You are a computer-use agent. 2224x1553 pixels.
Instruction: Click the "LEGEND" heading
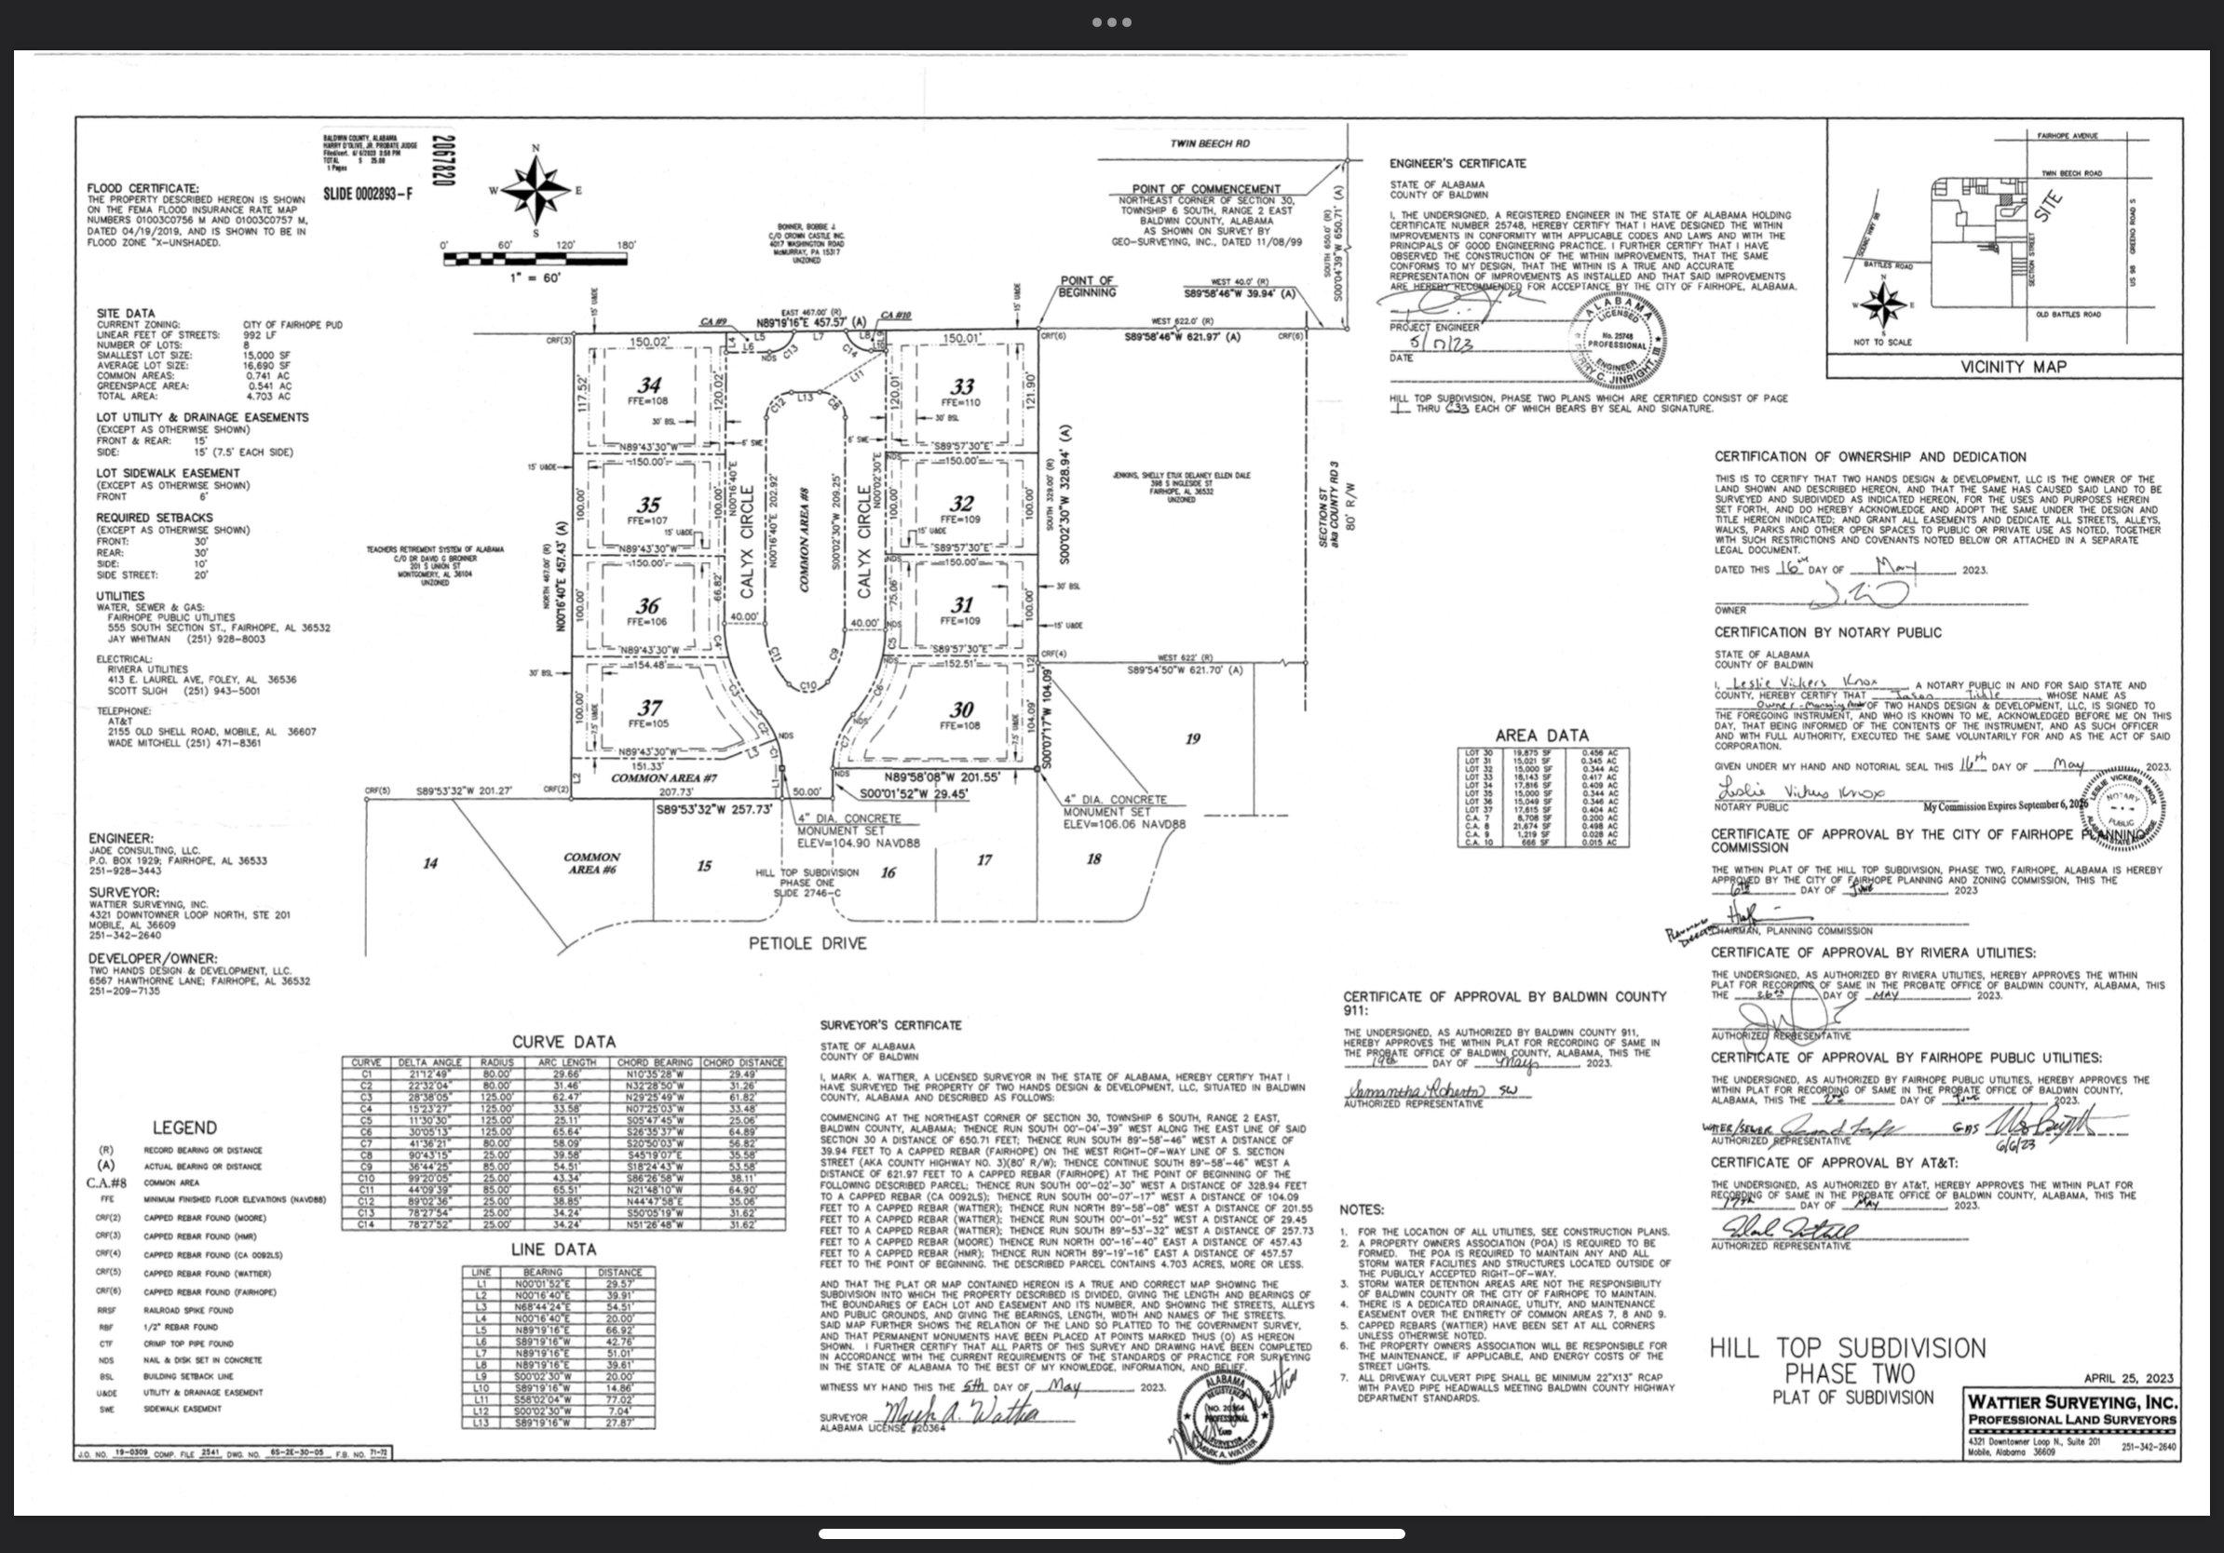point(185,1128)
